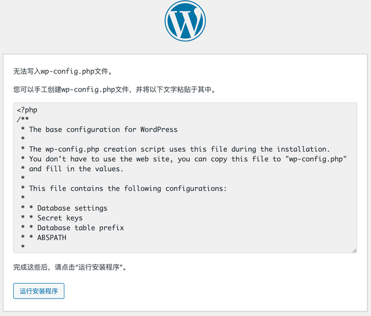The height and width of the screenshot is (316, 371).
Task: Click the 'Secret keys' line in code
Action: pos(60,218)
